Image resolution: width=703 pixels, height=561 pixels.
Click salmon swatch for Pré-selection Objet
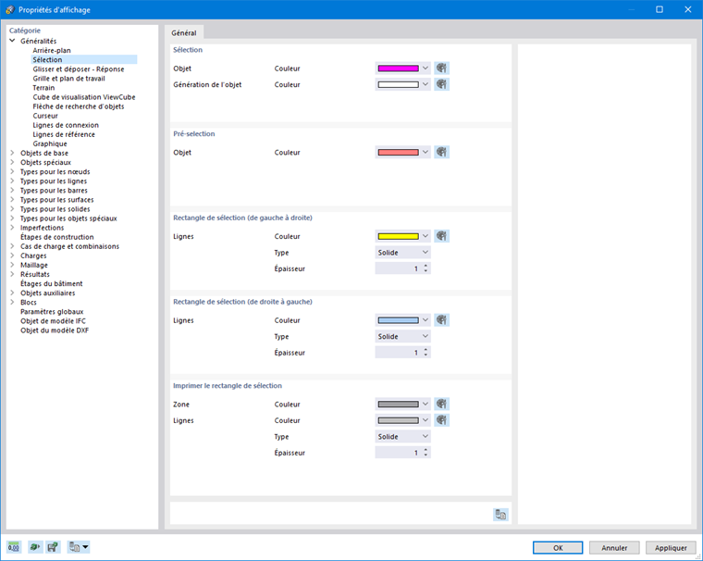click(398, 152)
